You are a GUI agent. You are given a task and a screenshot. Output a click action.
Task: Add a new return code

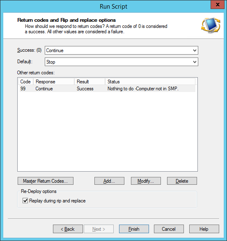pos(109,181)
